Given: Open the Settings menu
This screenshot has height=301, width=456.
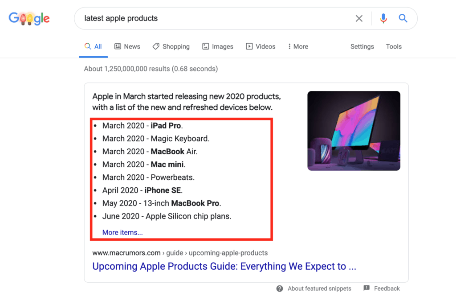Looking at the screenshot, I should (x=362, y=46).
